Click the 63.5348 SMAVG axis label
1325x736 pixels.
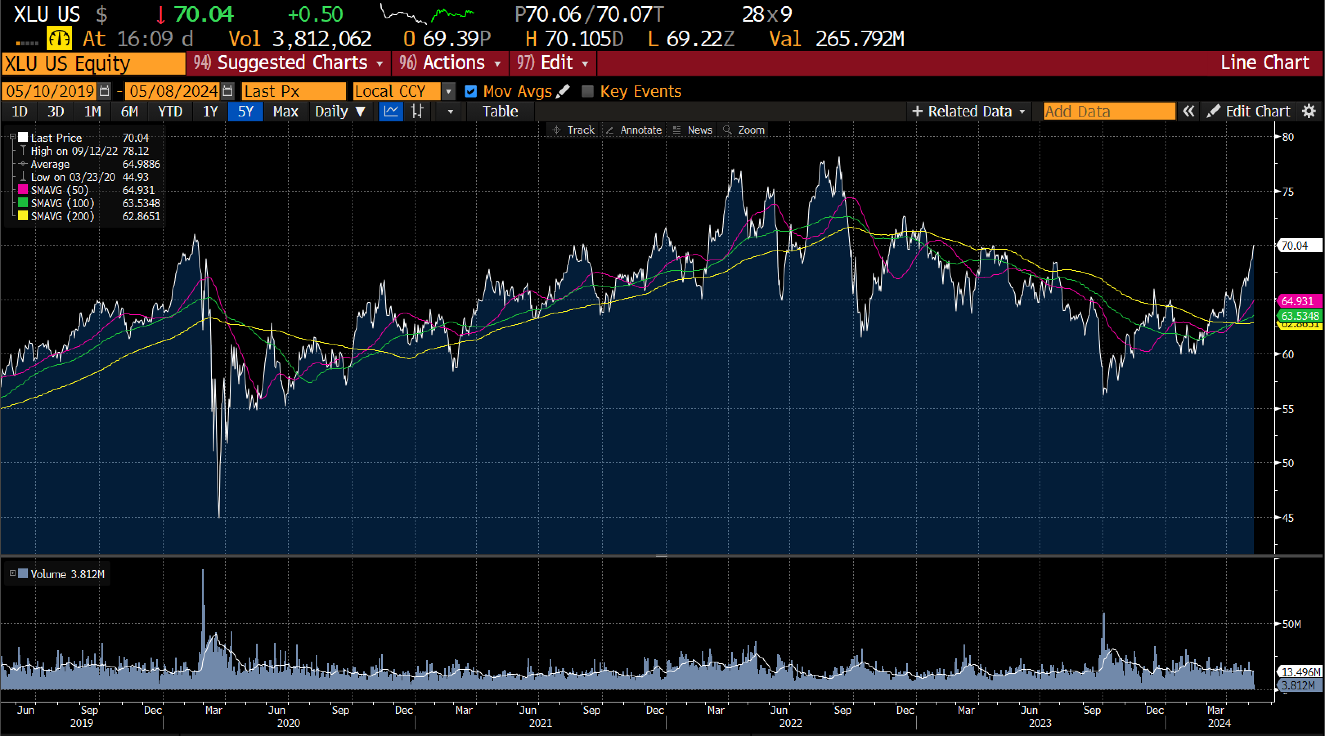1299,315
